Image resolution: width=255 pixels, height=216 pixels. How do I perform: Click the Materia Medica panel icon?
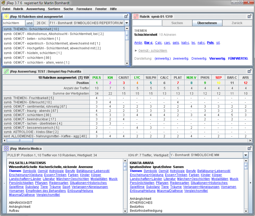(6, 148)
